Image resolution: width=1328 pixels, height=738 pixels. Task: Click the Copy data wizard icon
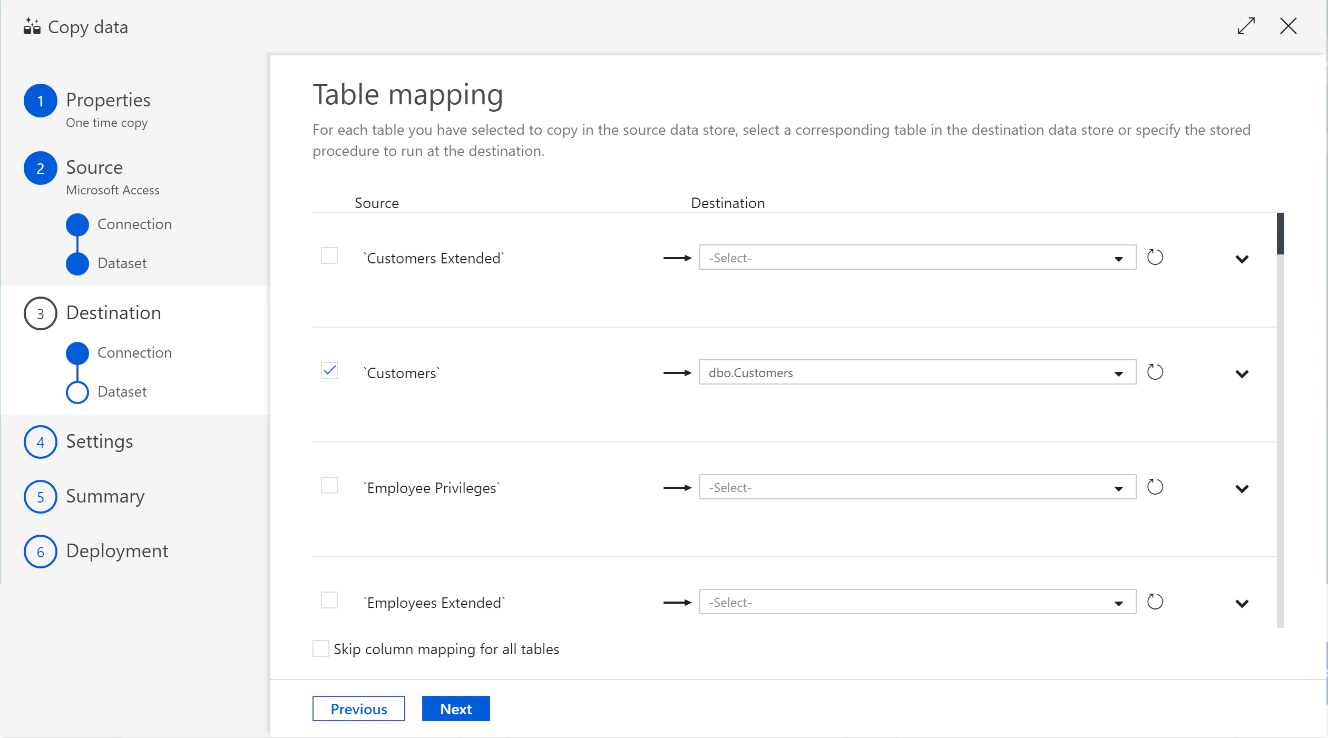[32, 26]
